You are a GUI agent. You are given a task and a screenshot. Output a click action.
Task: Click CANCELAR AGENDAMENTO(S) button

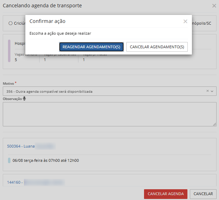pyautogui.click(x=157, y=47)
